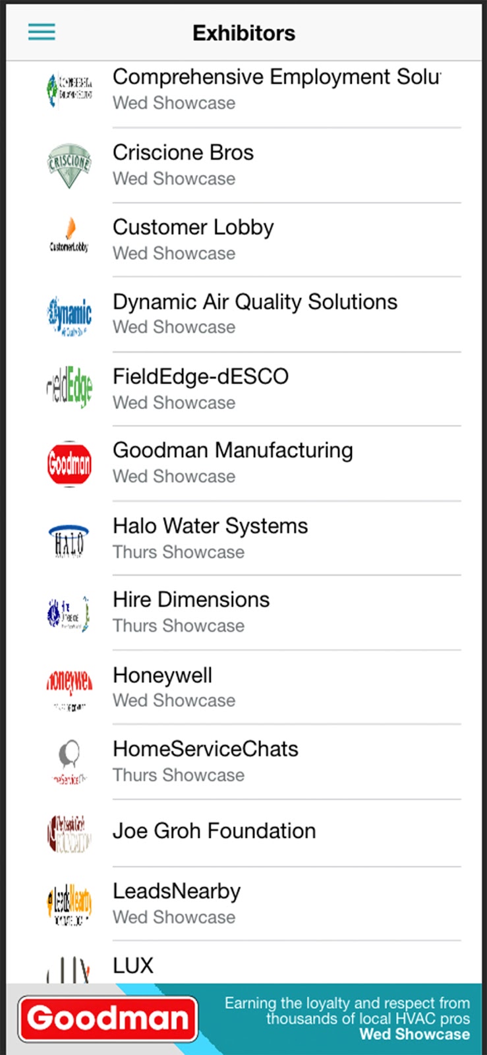Image resolution: width=487 pixels, height=1055 pixels.
Task: Select the Hire Dimensions exhibitor
Action: pyautogui.click(x=191, y=611)
